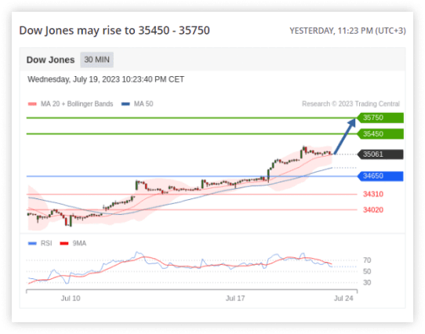
Task: Click the 35450 green target price label
Action: pyautogui.click(x=380, y=134)
